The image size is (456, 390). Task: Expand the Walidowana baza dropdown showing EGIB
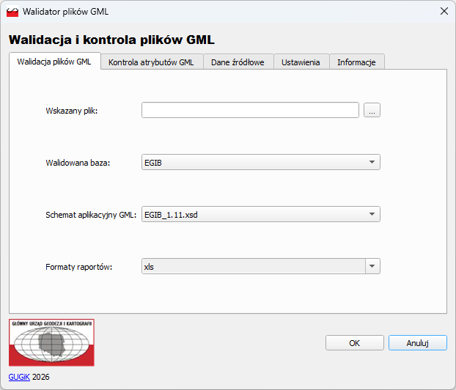[260, 162]
